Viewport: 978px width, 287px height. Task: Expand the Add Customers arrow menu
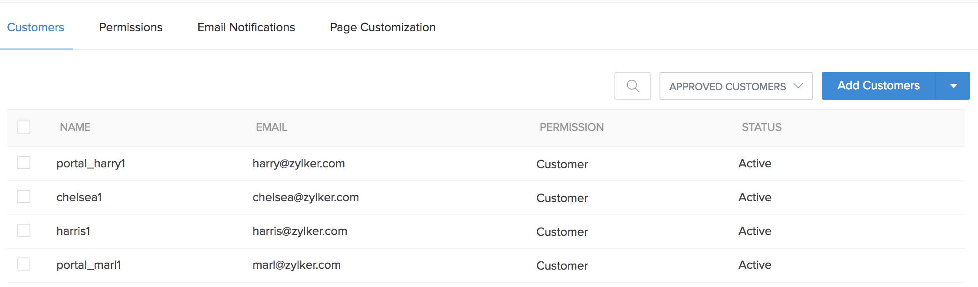point(953,86)
